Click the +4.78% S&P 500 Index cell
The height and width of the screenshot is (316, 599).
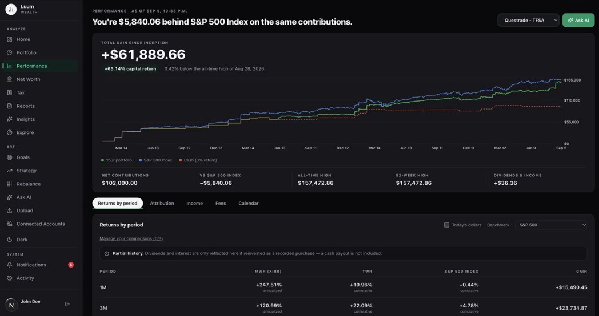[468, 305]
